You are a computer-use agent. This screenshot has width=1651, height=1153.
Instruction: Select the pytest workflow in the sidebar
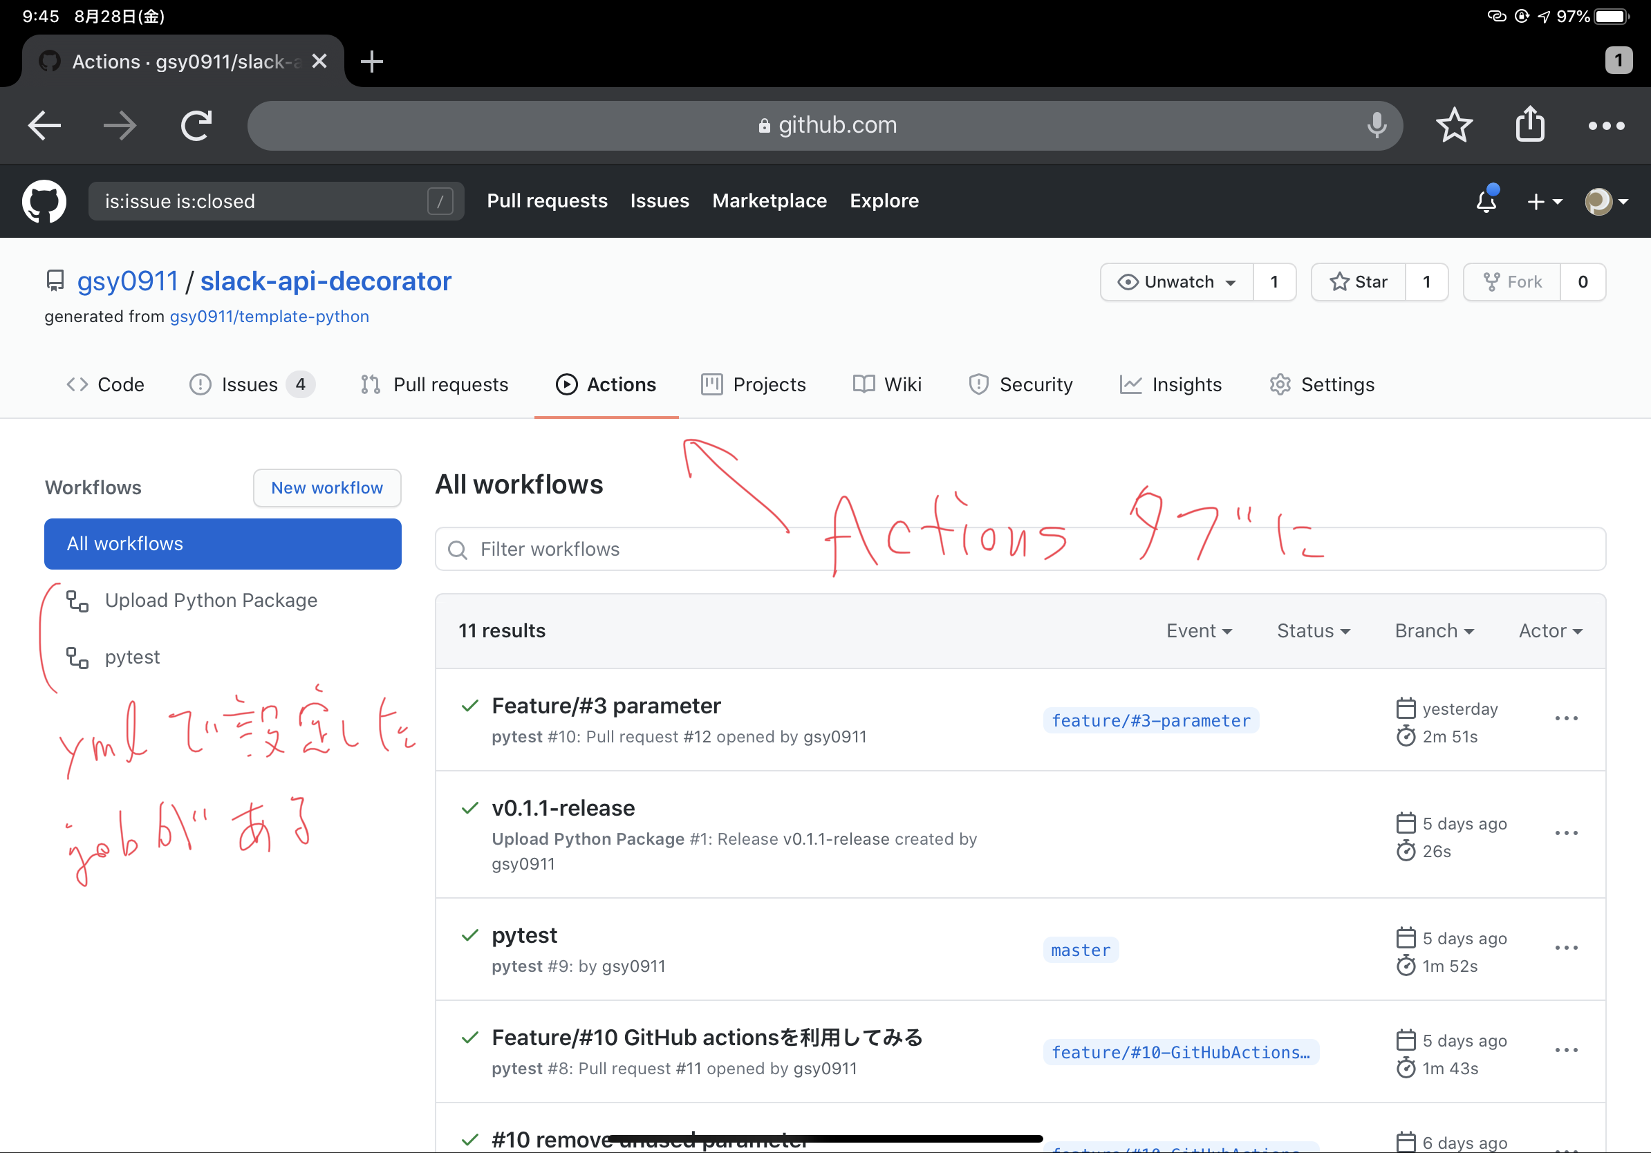132,657
